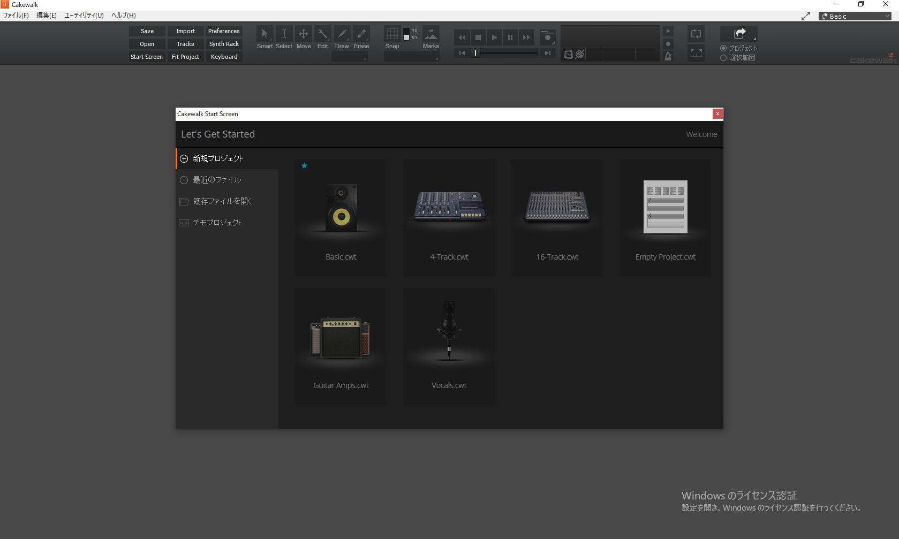Image resolution: width=899 pixels, height=539 pixels.
Task: Expand record mode options arrow
Action: point(553,43)
